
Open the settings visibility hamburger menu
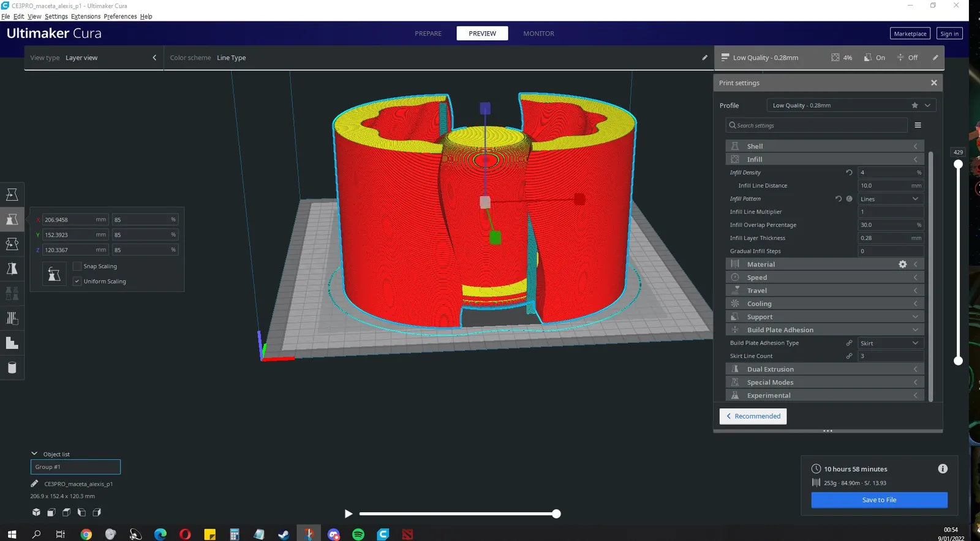coord(918,125)
